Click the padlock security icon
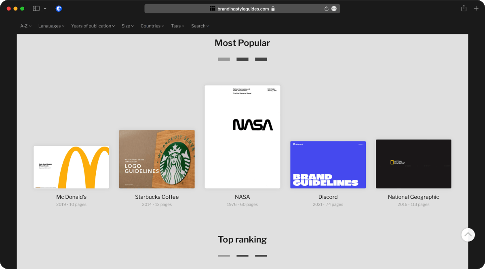 pyautogui.click(x=273, y=8)
